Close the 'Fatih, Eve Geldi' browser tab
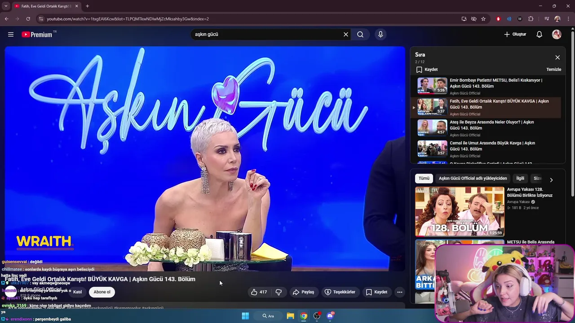 pyautogui.click(x=76, y=6)
